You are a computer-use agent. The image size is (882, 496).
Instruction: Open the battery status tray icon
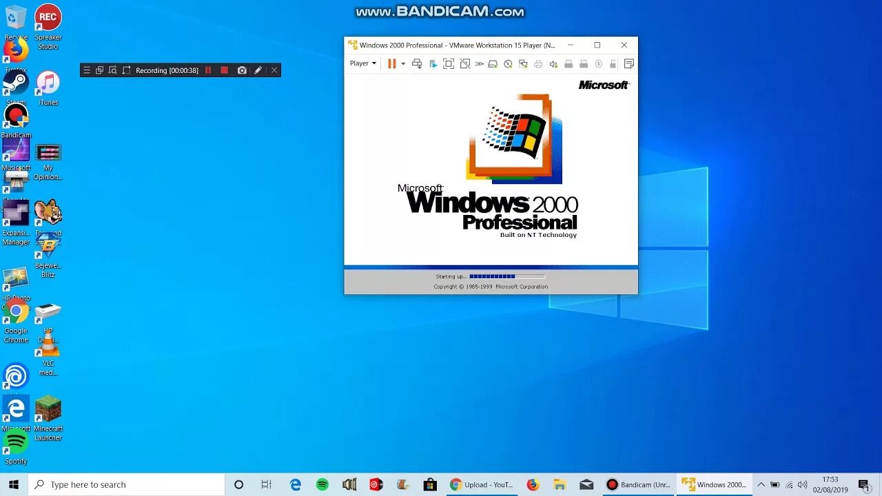[x=775, y=484]
